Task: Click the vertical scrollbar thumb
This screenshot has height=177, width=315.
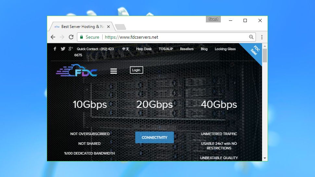Action: 265,56
